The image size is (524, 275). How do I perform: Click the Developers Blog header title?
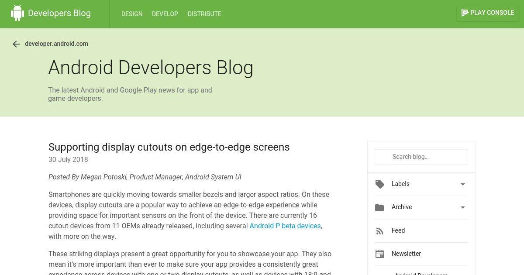coord(59,13)
